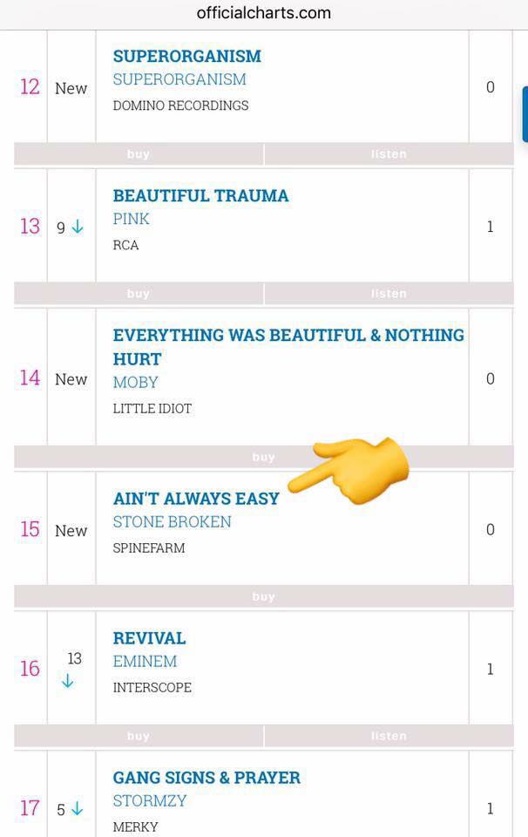Open the Moby artist link
The width and height of the screenshot is (528, 837).
tap(135, 382)
